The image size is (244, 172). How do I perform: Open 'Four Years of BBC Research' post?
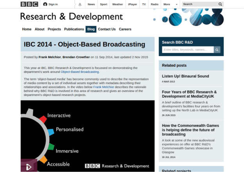(189, 94)
